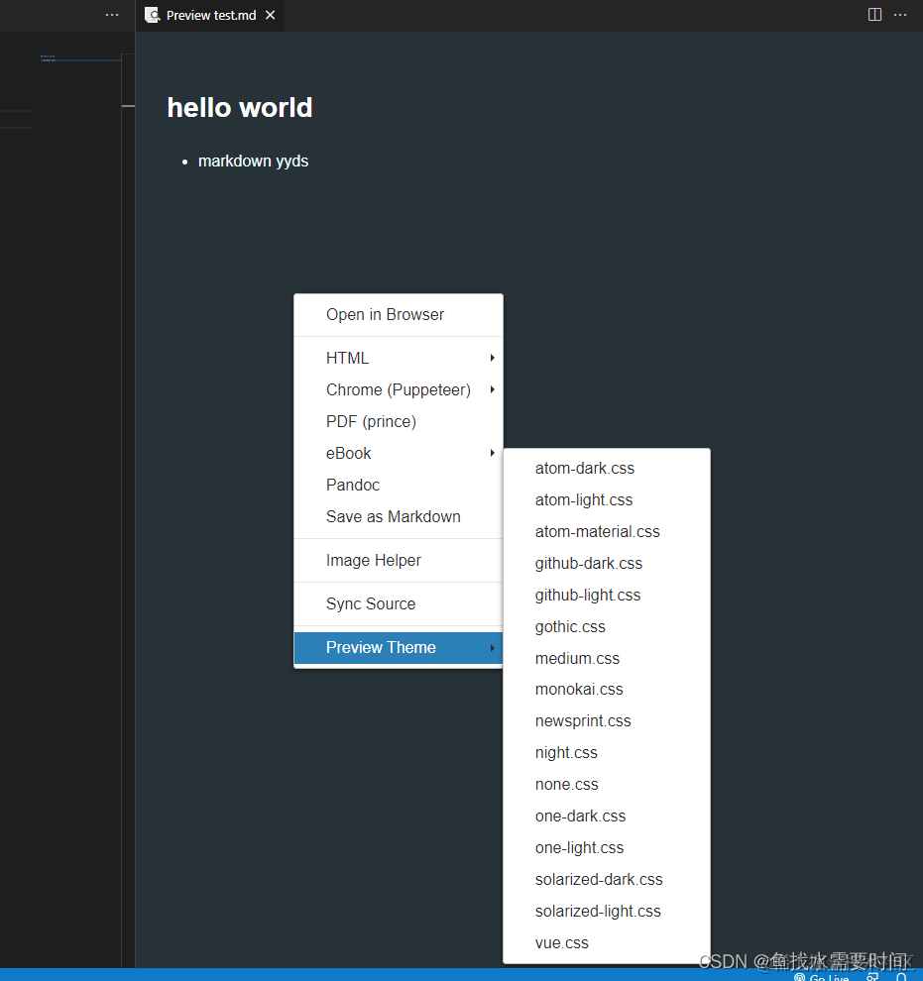The width and height of the screenshot is (923, 981).
Task: Pick gothic.css preview theme
Action: [607, 626]
